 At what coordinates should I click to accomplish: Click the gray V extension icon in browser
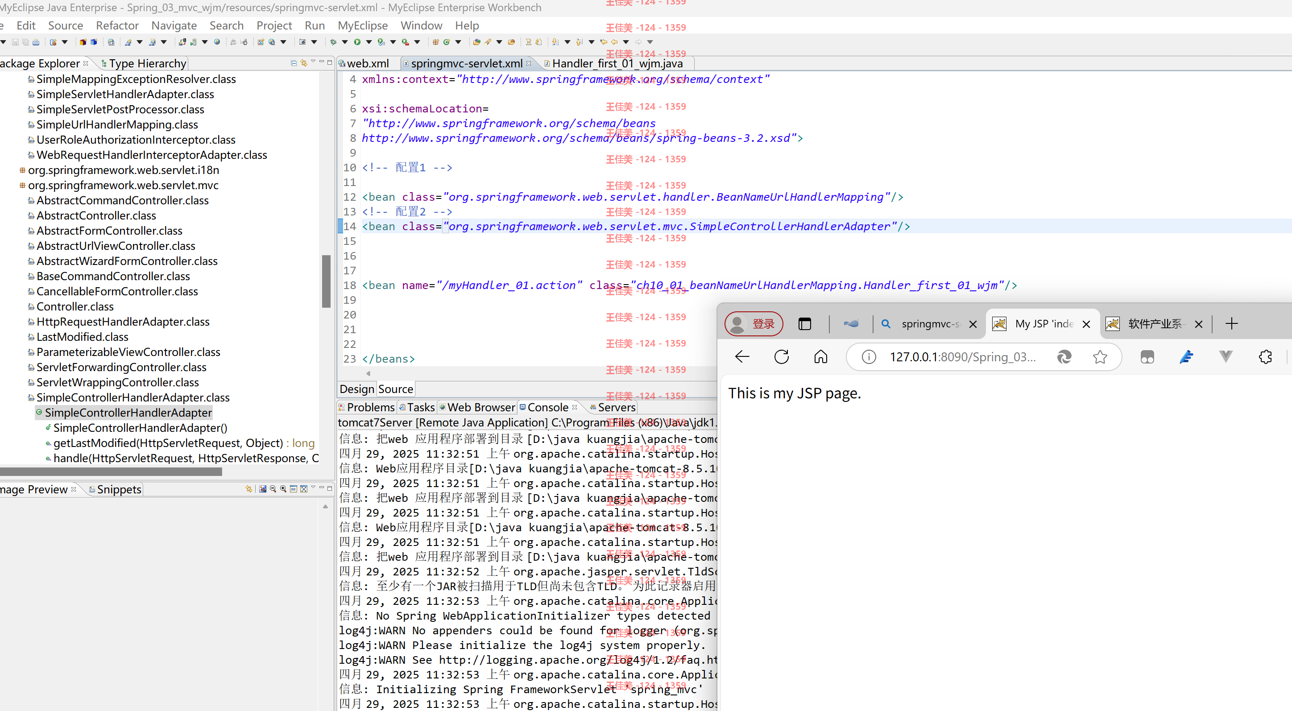pyautogui.click(x=1225, y=356)
